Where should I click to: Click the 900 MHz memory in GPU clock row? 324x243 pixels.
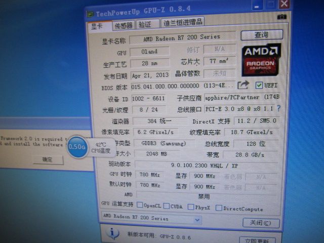click(x=205, y=176)
